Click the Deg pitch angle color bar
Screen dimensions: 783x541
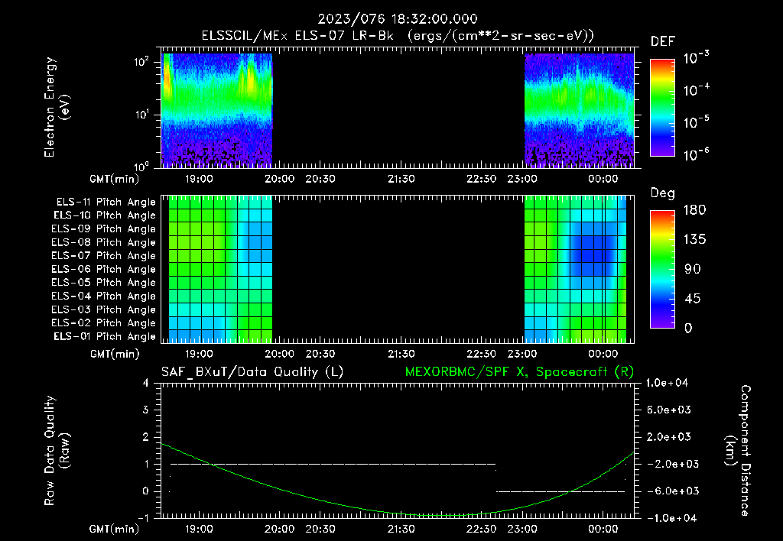pos(662,269)
